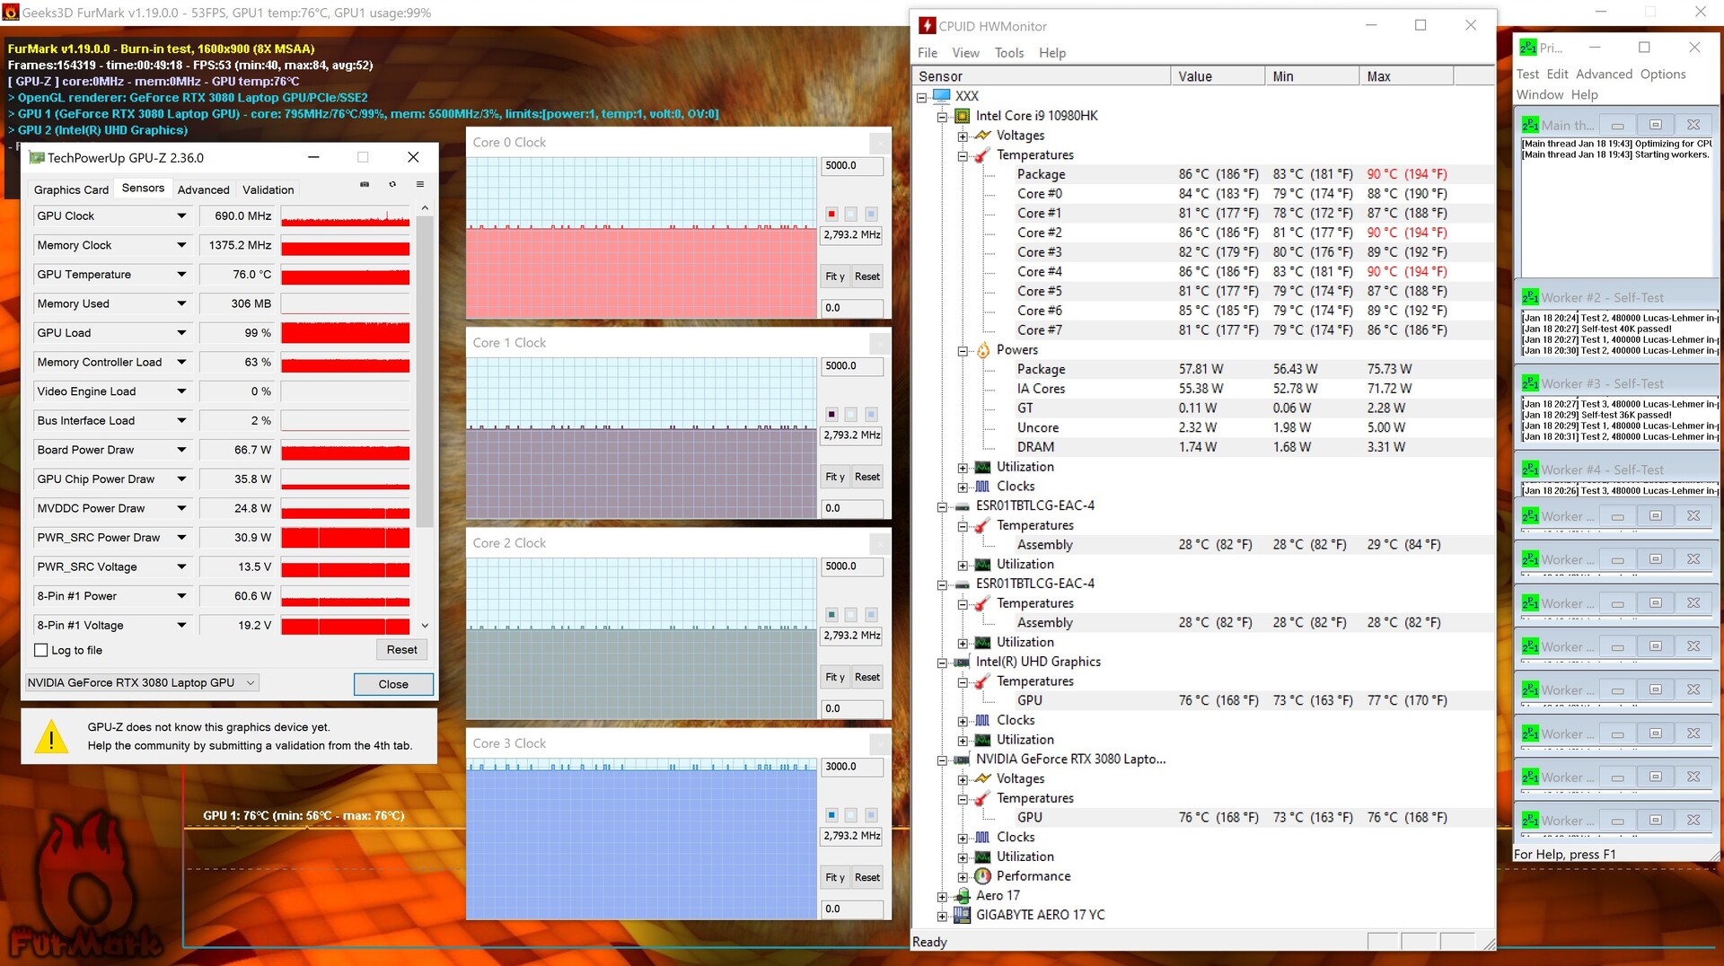Click the CPU Voltages lightning icon
This screenshot has width=1724, height=966.
click(983, 136)
